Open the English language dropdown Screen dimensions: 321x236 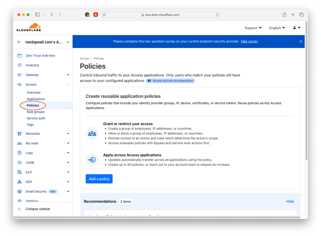point(277,28)
